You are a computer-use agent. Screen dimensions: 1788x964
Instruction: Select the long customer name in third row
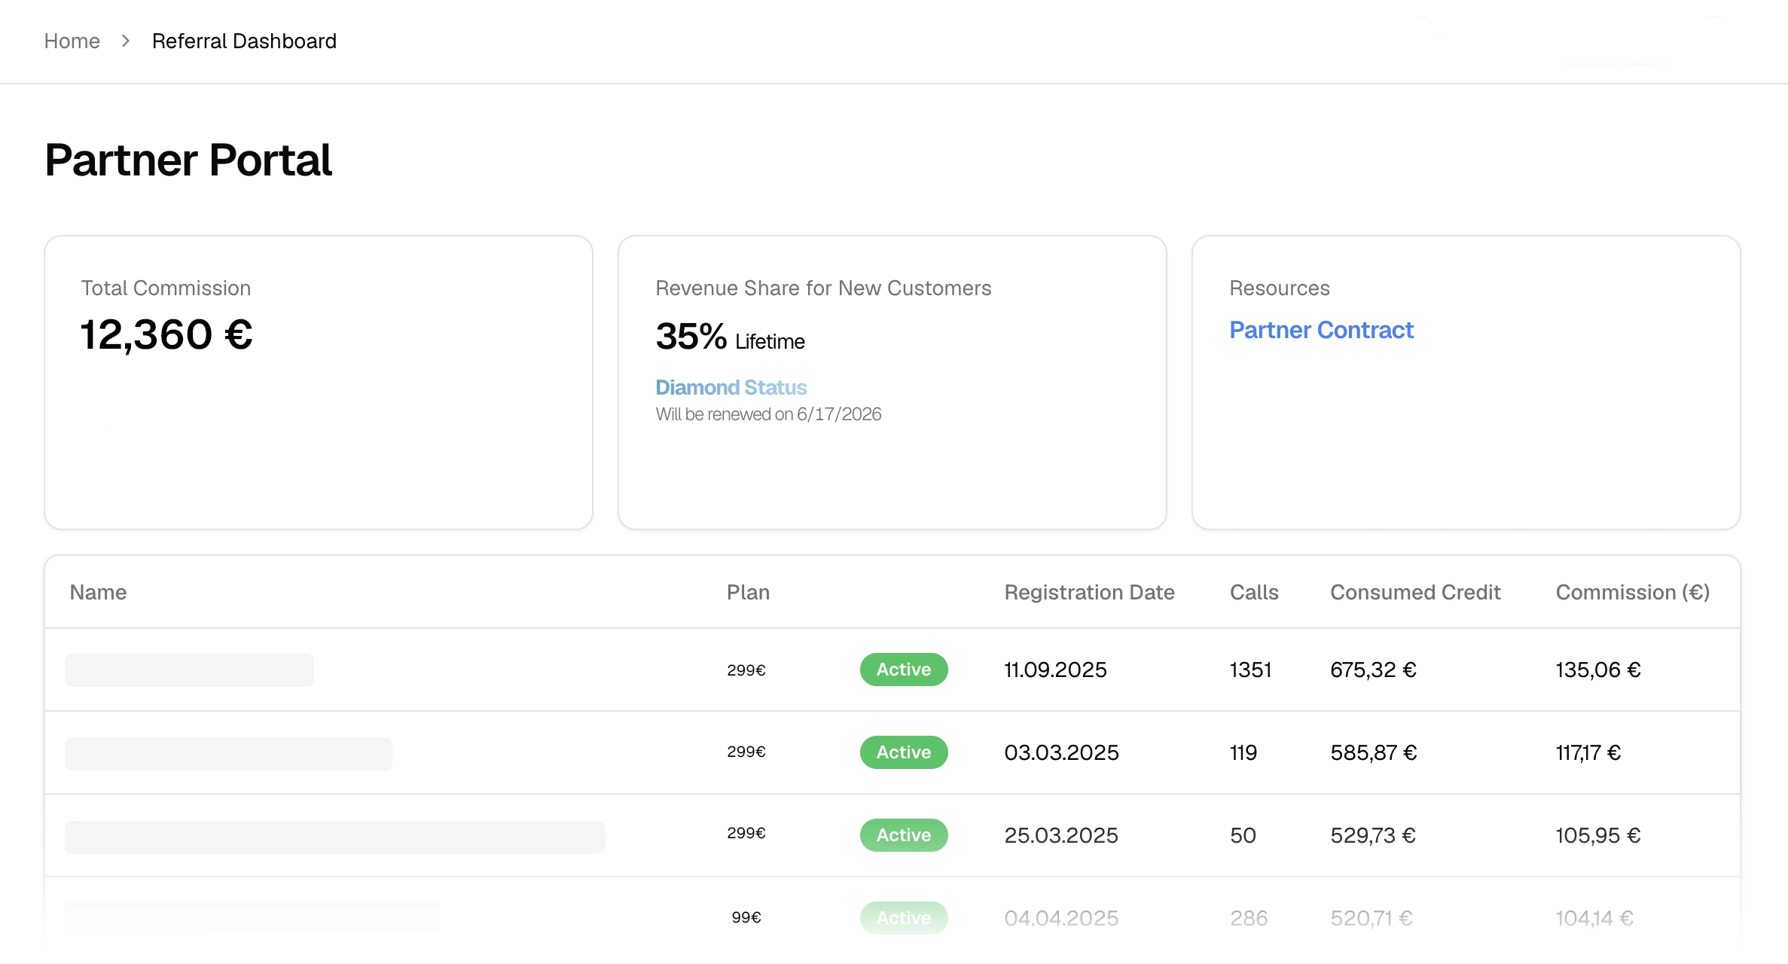(x=334, y=837)
